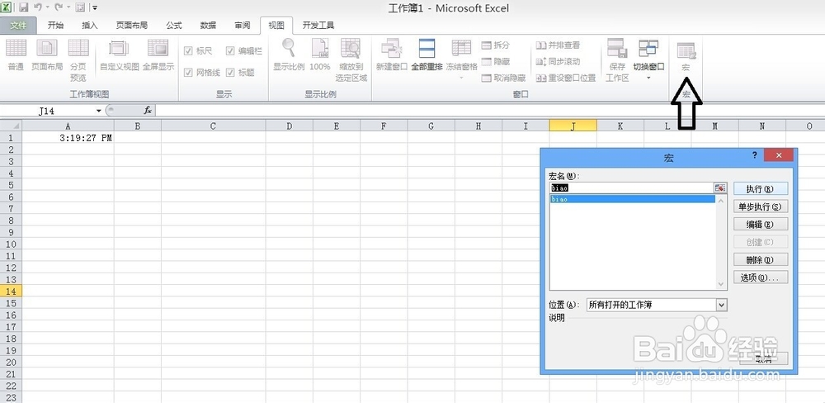Undo the last action from the title bar
The height and width of the screenshot is (403, 825).
(38, 7)
